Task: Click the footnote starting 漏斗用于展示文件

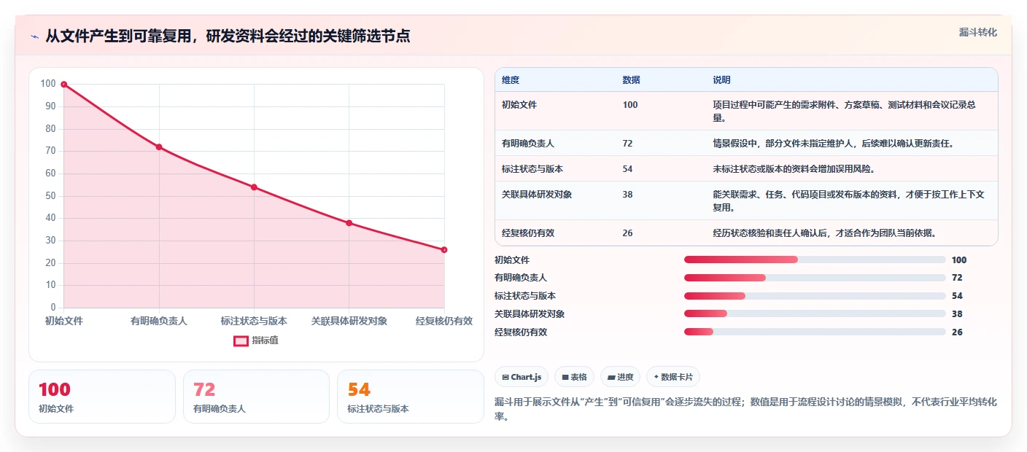Action: click(745, 409)
